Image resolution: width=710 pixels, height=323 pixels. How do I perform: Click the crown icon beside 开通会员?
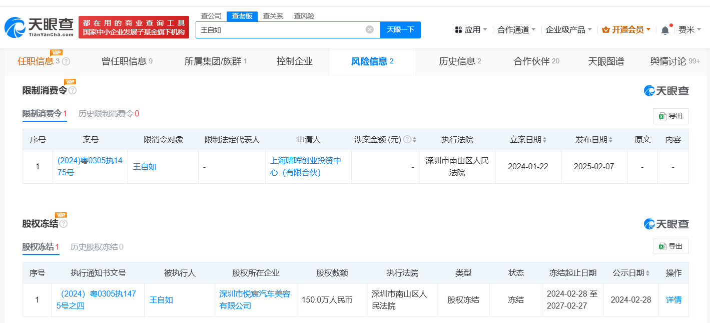(x=606, y=30)
